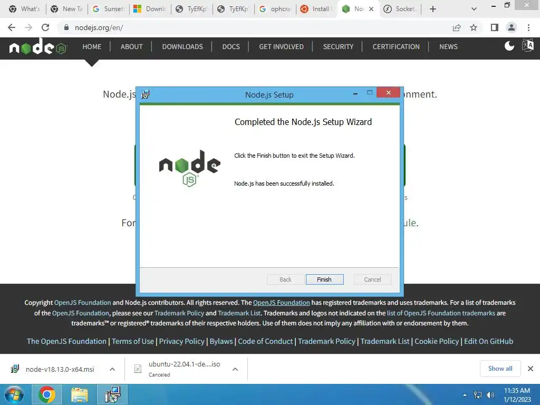Close the active Node.js tab
The width and height of the screenshot is (540, 405).
click(x=371, y=9)
